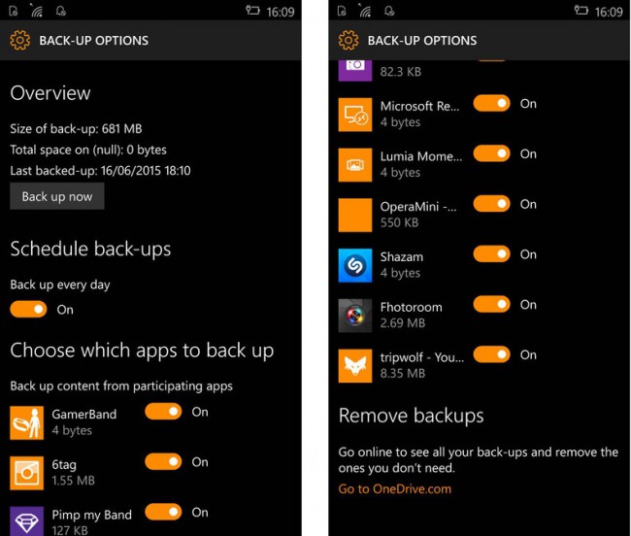Tap the Back up now button
Image resolution: width=631 pixels, height=536 pixels.
point(56,196)
